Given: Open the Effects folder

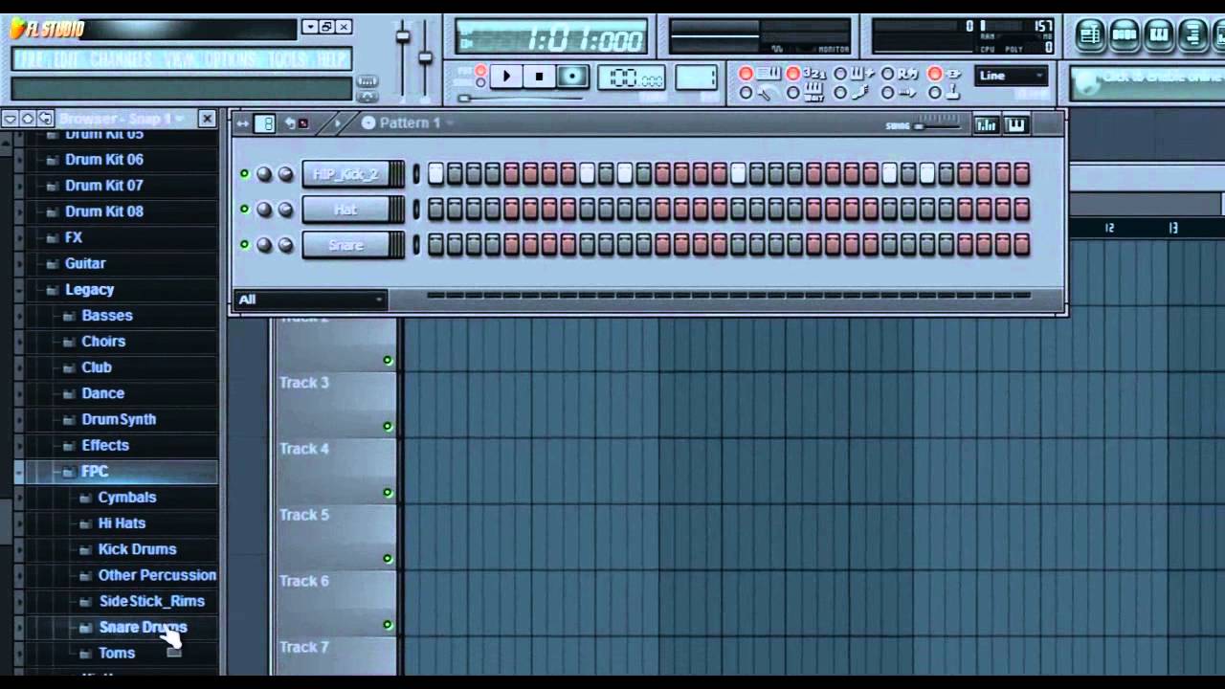Looking at the screenshot, I should pyautogui.click(x=104, y=445).
